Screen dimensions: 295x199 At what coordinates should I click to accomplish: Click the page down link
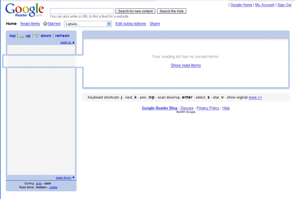click(x=63, y=178)
